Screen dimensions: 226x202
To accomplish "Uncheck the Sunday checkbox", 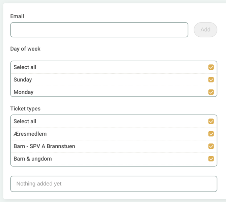I will [211, 80].
